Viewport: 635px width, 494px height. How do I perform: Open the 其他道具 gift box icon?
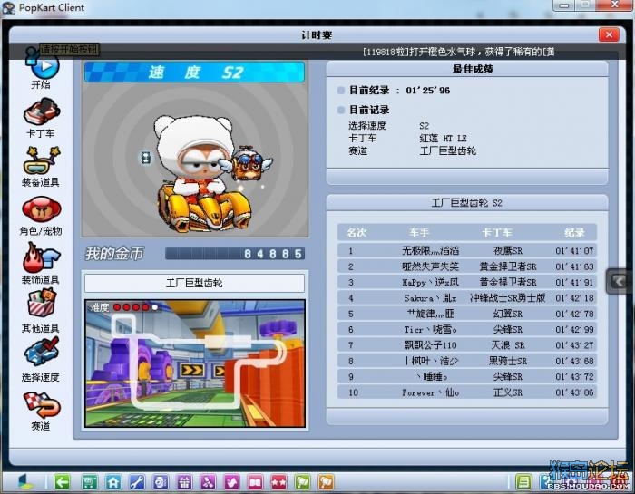point(42,305)
